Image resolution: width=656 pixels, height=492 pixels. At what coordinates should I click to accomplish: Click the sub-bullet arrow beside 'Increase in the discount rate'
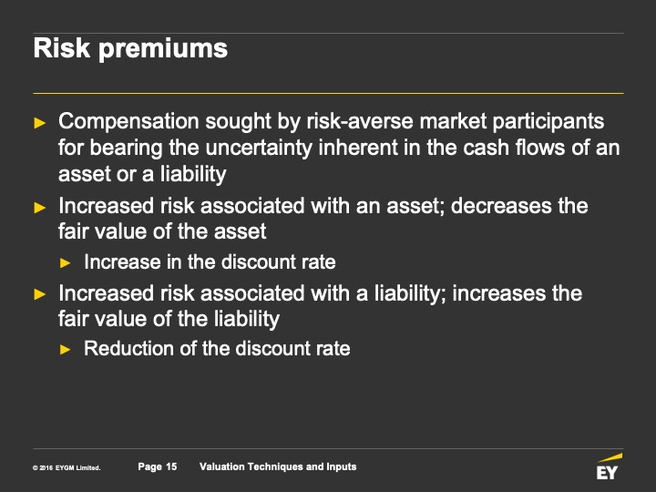click(x=65, y=263)
